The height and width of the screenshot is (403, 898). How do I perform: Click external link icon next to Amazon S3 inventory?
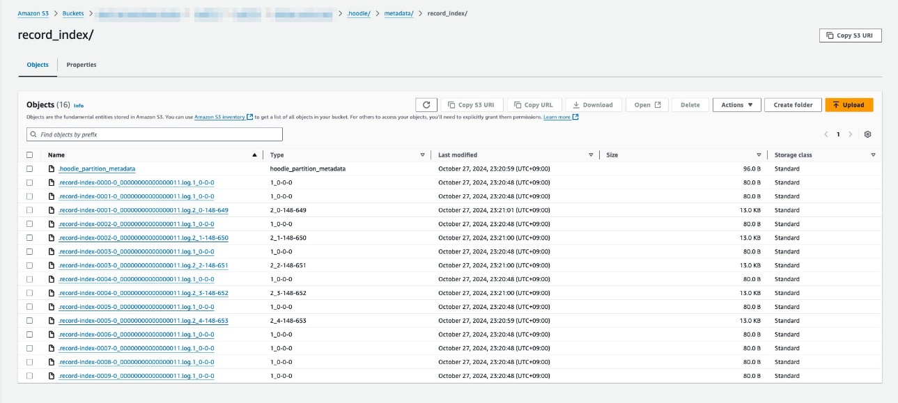tap(250, 117)
